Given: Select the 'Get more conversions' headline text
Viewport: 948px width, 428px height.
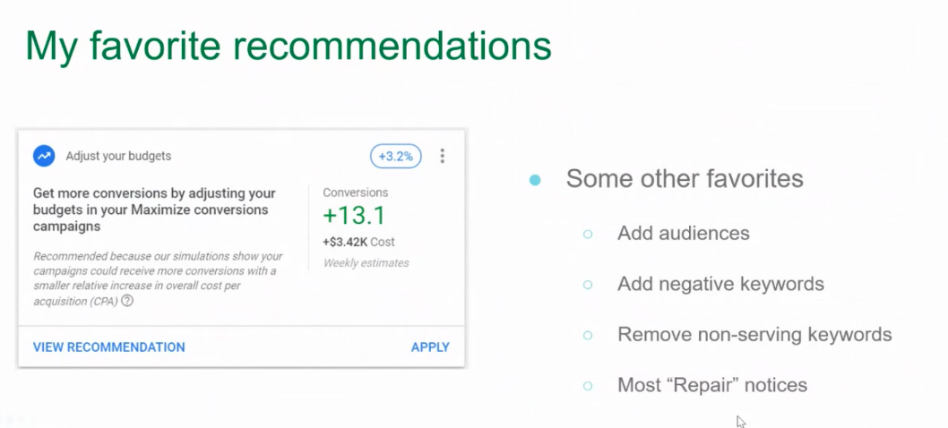Looking at the screenshot, I should [x=154, y=210].
